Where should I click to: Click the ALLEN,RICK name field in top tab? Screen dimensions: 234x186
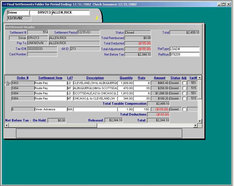tap(71, 12)
